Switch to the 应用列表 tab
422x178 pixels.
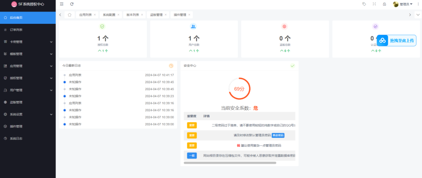(85, 15)
